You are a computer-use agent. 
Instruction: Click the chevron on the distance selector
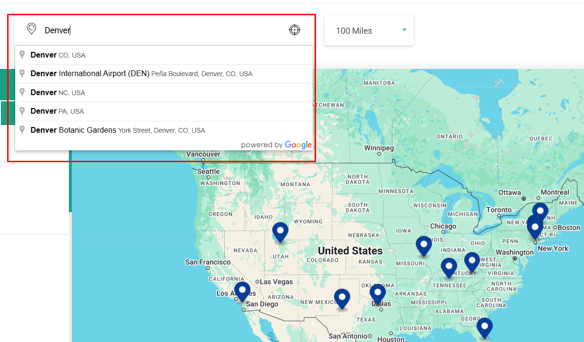click(x=404, y=29)
